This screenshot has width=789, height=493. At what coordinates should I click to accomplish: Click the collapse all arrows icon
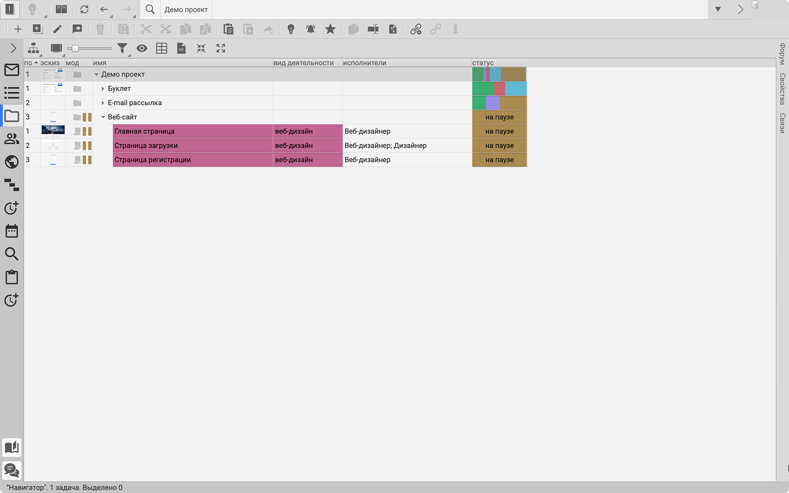[201, 49]
